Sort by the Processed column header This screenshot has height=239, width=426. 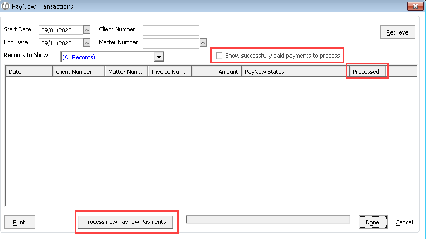(x=368, y=72)
